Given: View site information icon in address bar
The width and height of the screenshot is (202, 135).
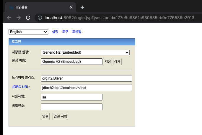Looking at the screenshot, I should pos(40,18).
